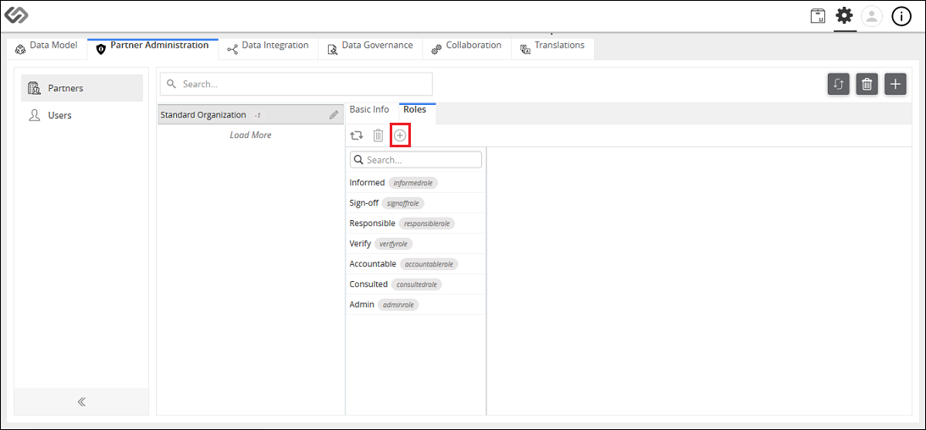Select Partner Administration tab
The height and width of the screenshot is (430, 926).
[x=153, y=48]
